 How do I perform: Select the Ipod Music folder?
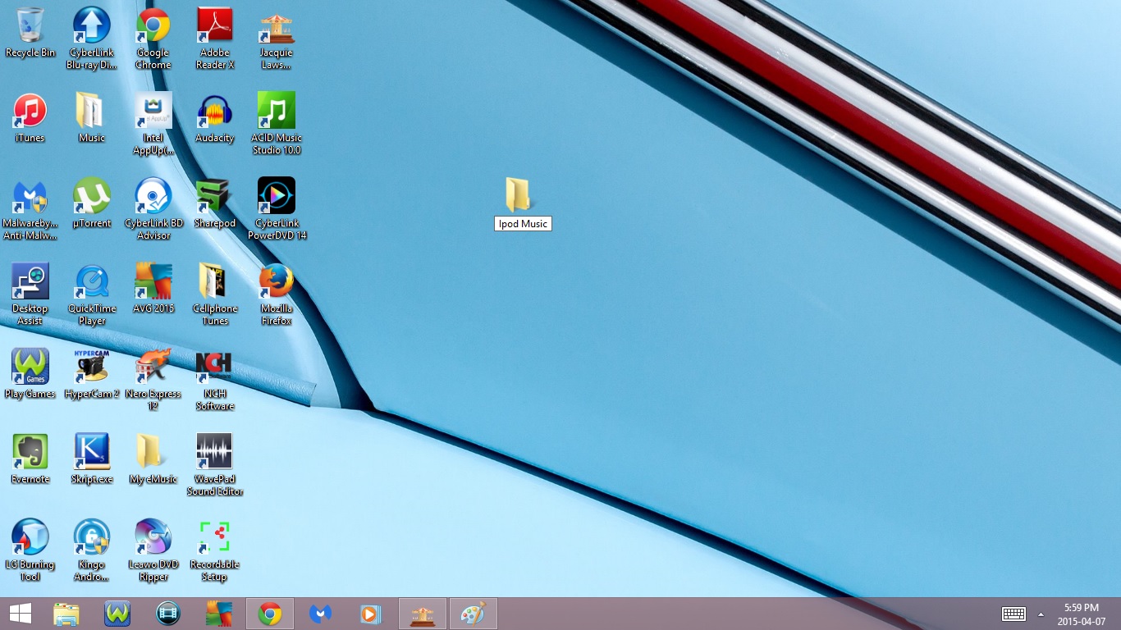(523, 203)
